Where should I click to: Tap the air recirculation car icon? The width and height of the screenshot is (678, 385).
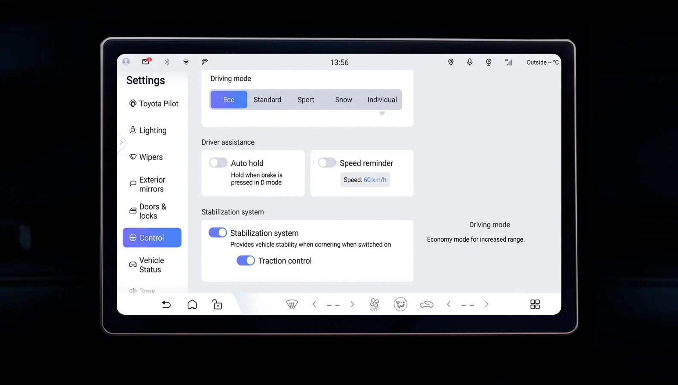(426, 304)
